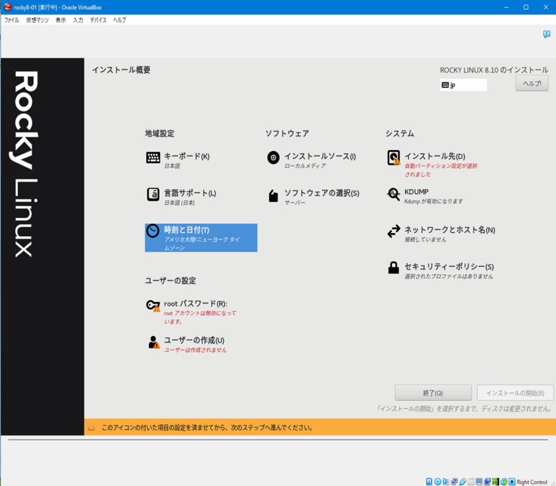
Task: Open 言語サポート(L) settings link
Action: 190,193
